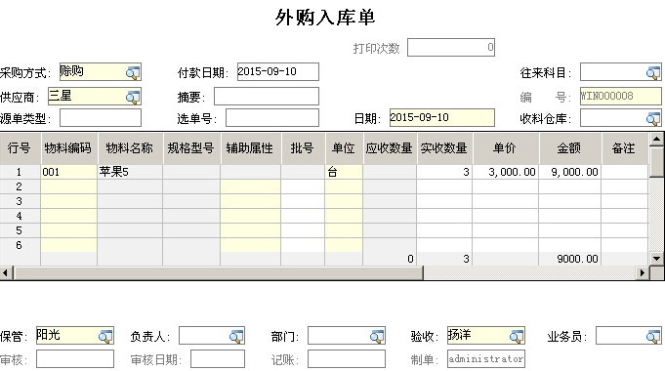Image resolution: width=665 pixels, height=371 pixels.
Task: Open lookup for 业务员 field
Action: coord(653,336)
